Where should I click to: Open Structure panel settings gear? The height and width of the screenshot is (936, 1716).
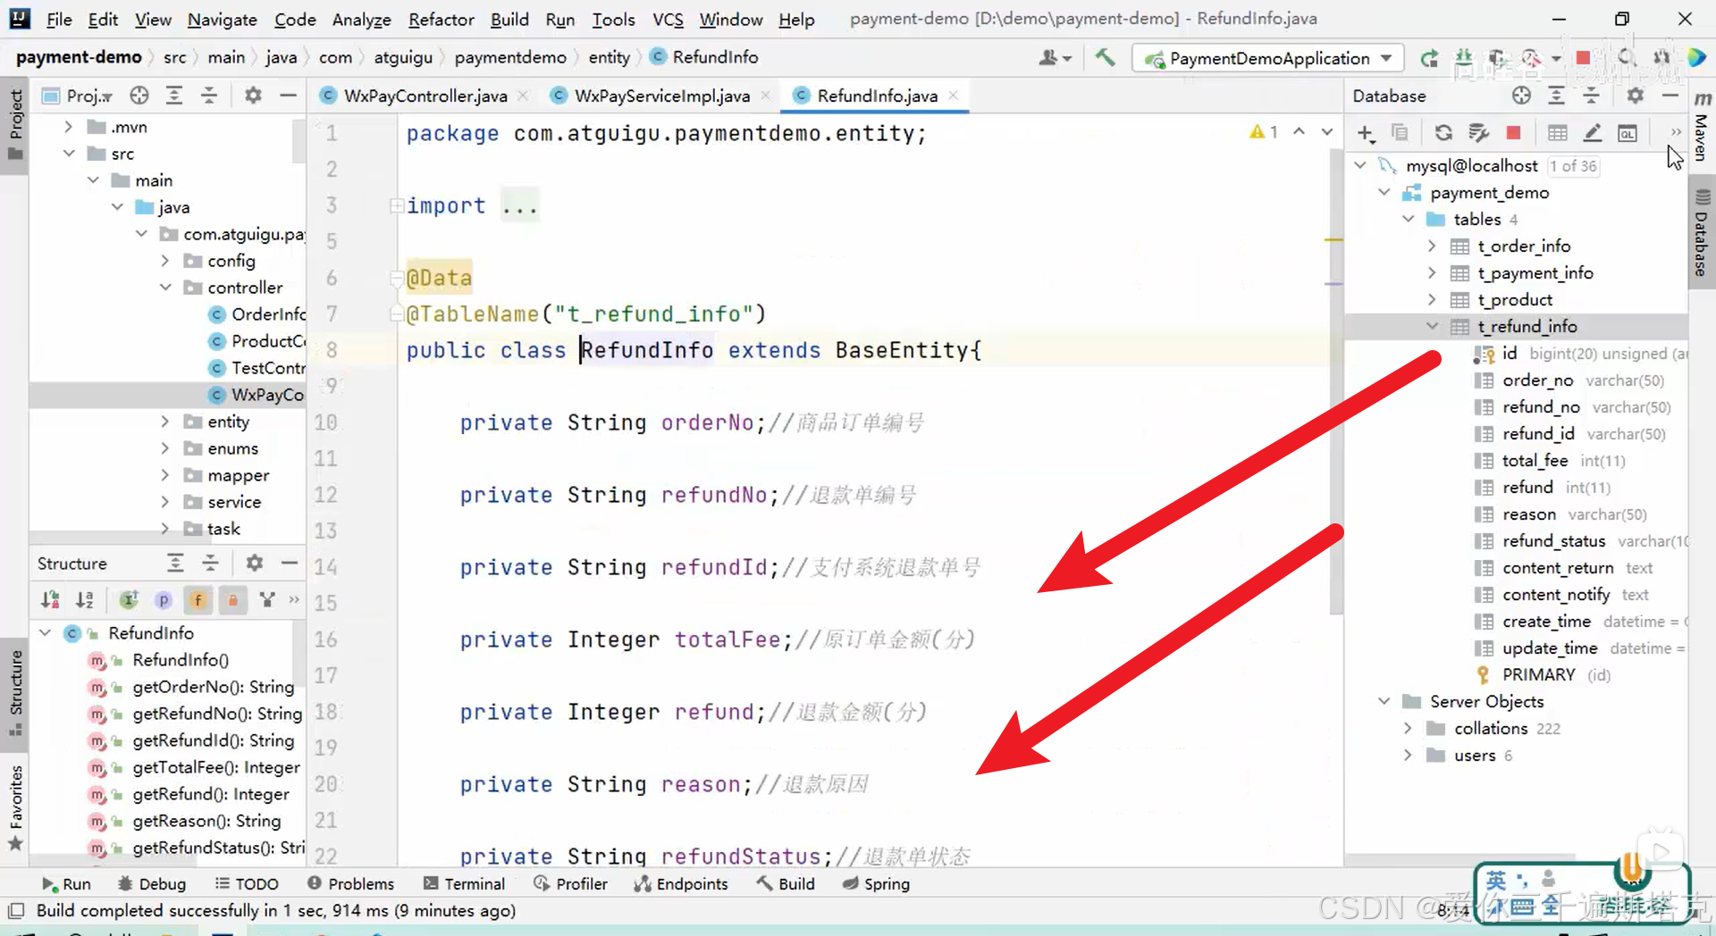(x=255, y=563)
